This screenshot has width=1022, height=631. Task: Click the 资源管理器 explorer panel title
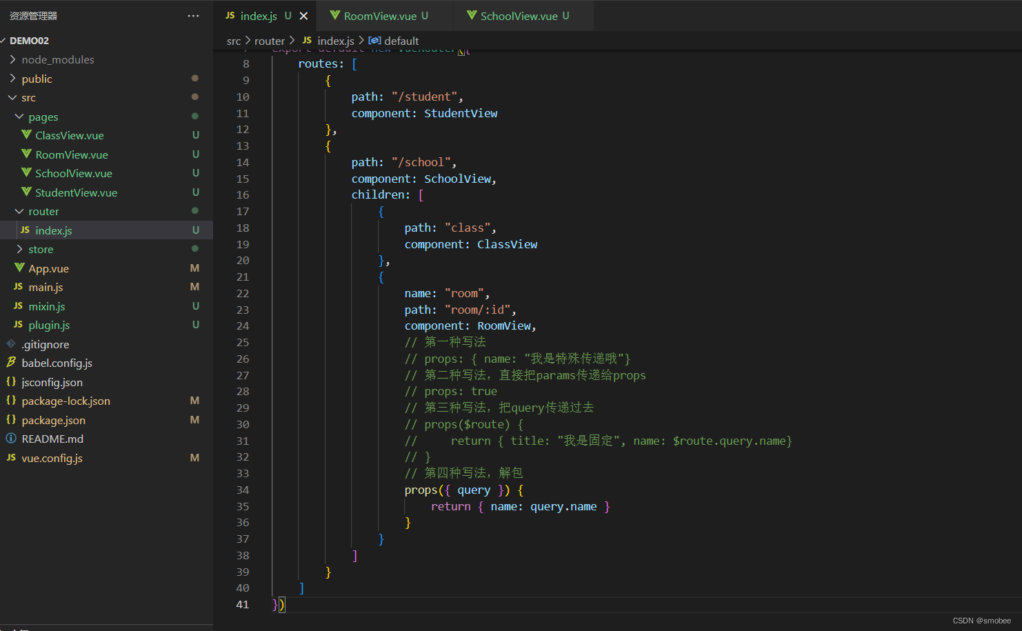click(x=34, y=16)
